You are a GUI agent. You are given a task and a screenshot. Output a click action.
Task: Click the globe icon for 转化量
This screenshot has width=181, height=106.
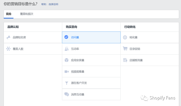pyautogui.click(x=125, y=37)
